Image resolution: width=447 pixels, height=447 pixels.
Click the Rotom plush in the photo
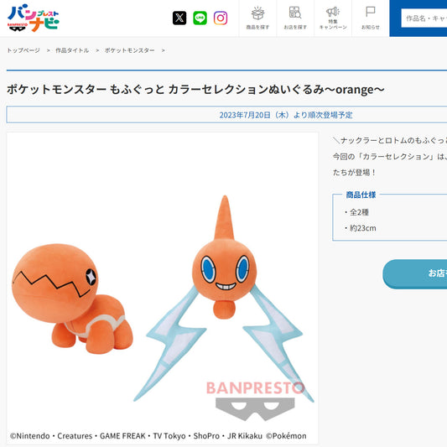(224, 299)
